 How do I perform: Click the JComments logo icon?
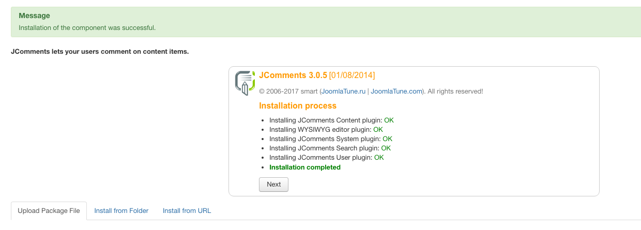pyautogui.click(x=245, y=83)
